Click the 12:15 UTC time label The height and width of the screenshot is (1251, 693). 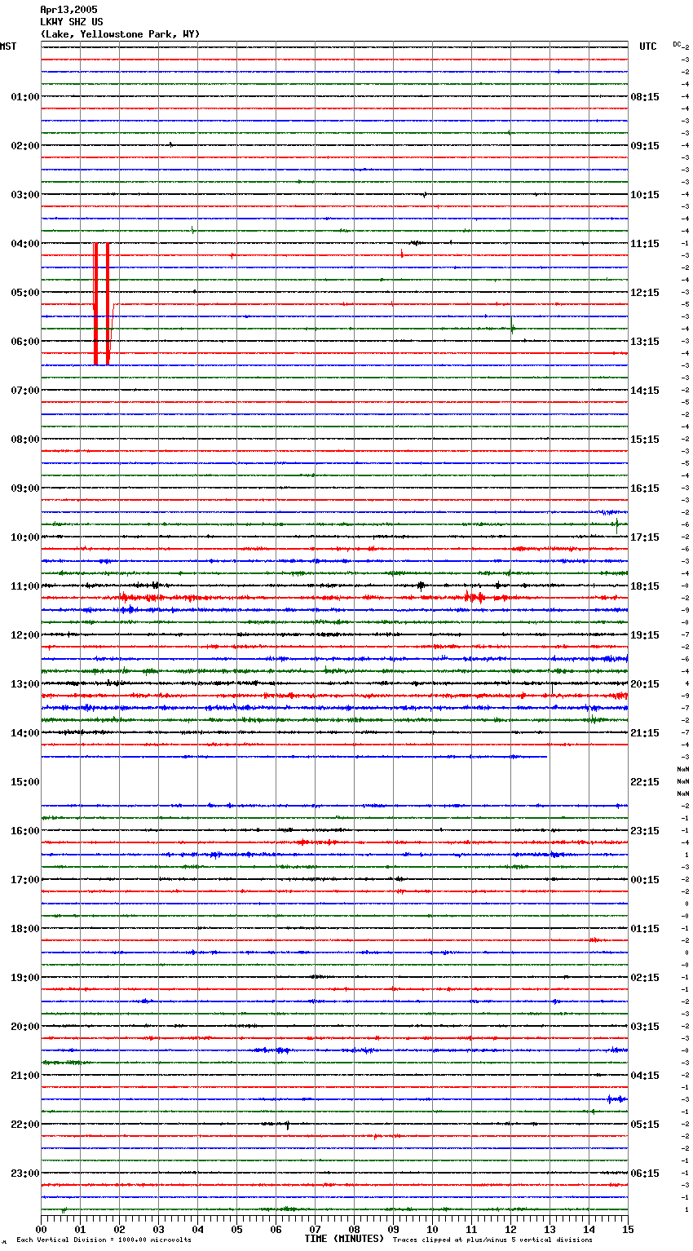[645, 293]
